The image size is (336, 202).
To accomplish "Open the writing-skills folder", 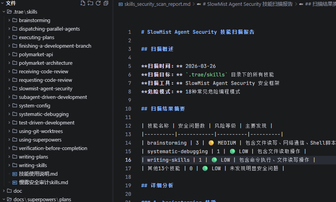I will pos(33,166).
